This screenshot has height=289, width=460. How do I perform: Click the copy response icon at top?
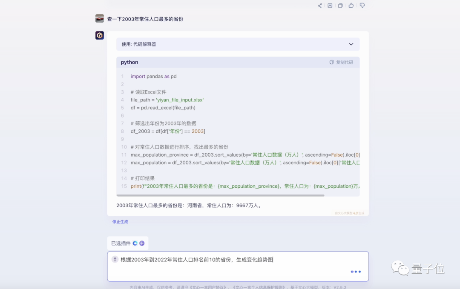pos(340,6)
